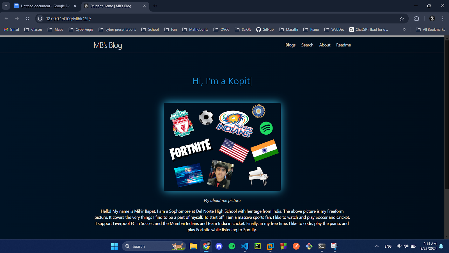Image resolution: width=449 pixels, height=253 pixels.
Task: Show more bookmarks with the chevron
Action: [x=404, y=30]
